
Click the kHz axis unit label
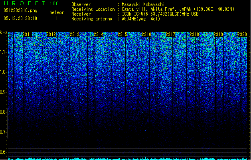[4, 32]
